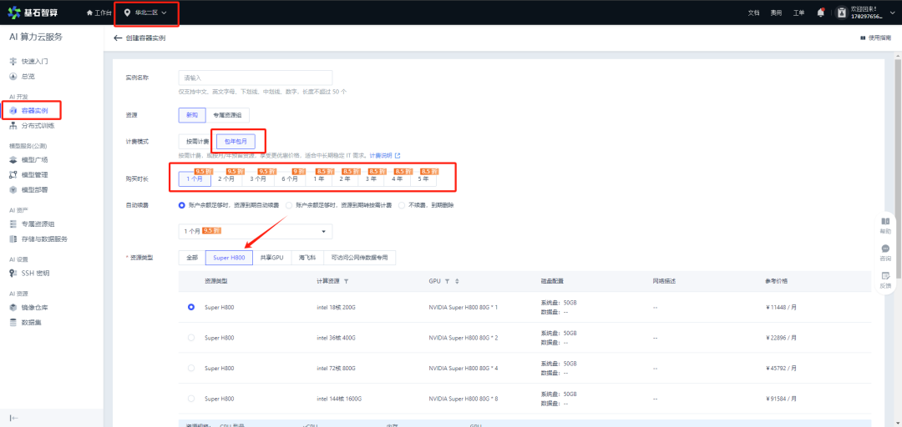Viewport: 902px width, 427px height.
Task: Choose 5 年 purchase duration
Action: point(423,178)
